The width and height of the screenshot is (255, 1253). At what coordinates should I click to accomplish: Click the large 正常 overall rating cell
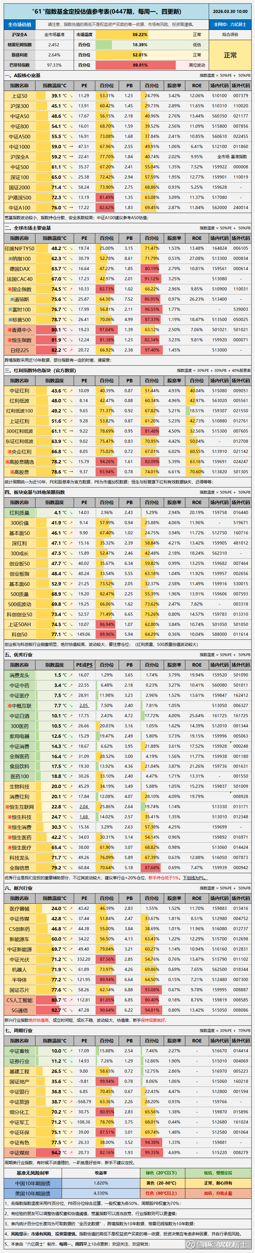coord(230,55)
